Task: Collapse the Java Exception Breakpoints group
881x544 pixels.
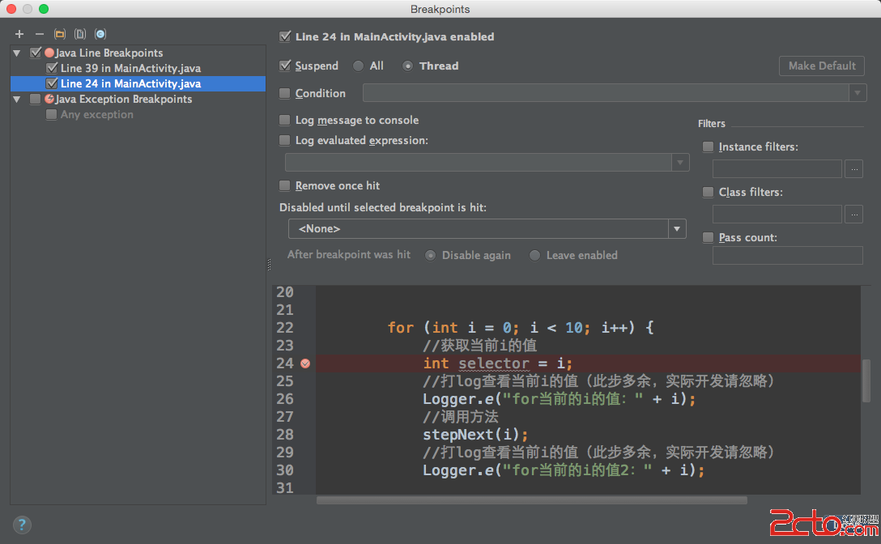Action: tap(17, 99)
